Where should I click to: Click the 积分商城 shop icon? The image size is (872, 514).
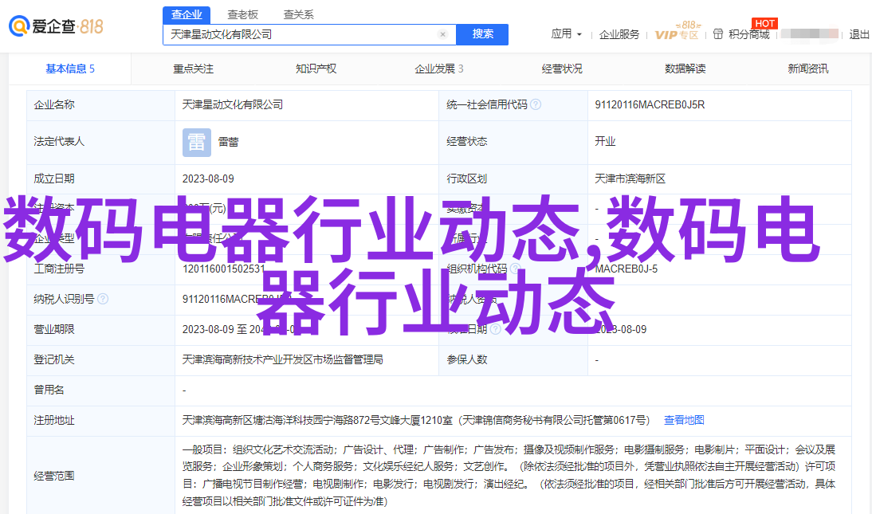pos(718,34)
